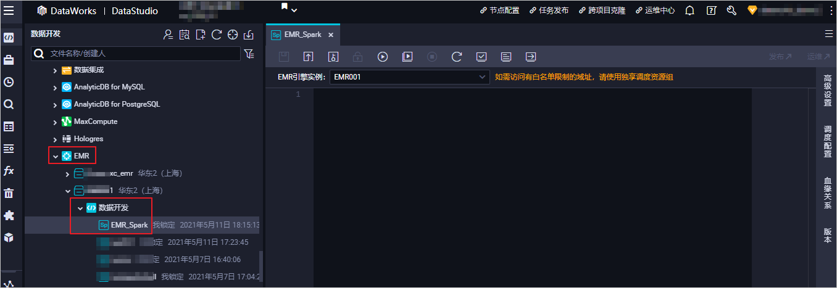Click the DataWorks logo
This screenshot has width=837, height=288.
click(x=67, y=10)
